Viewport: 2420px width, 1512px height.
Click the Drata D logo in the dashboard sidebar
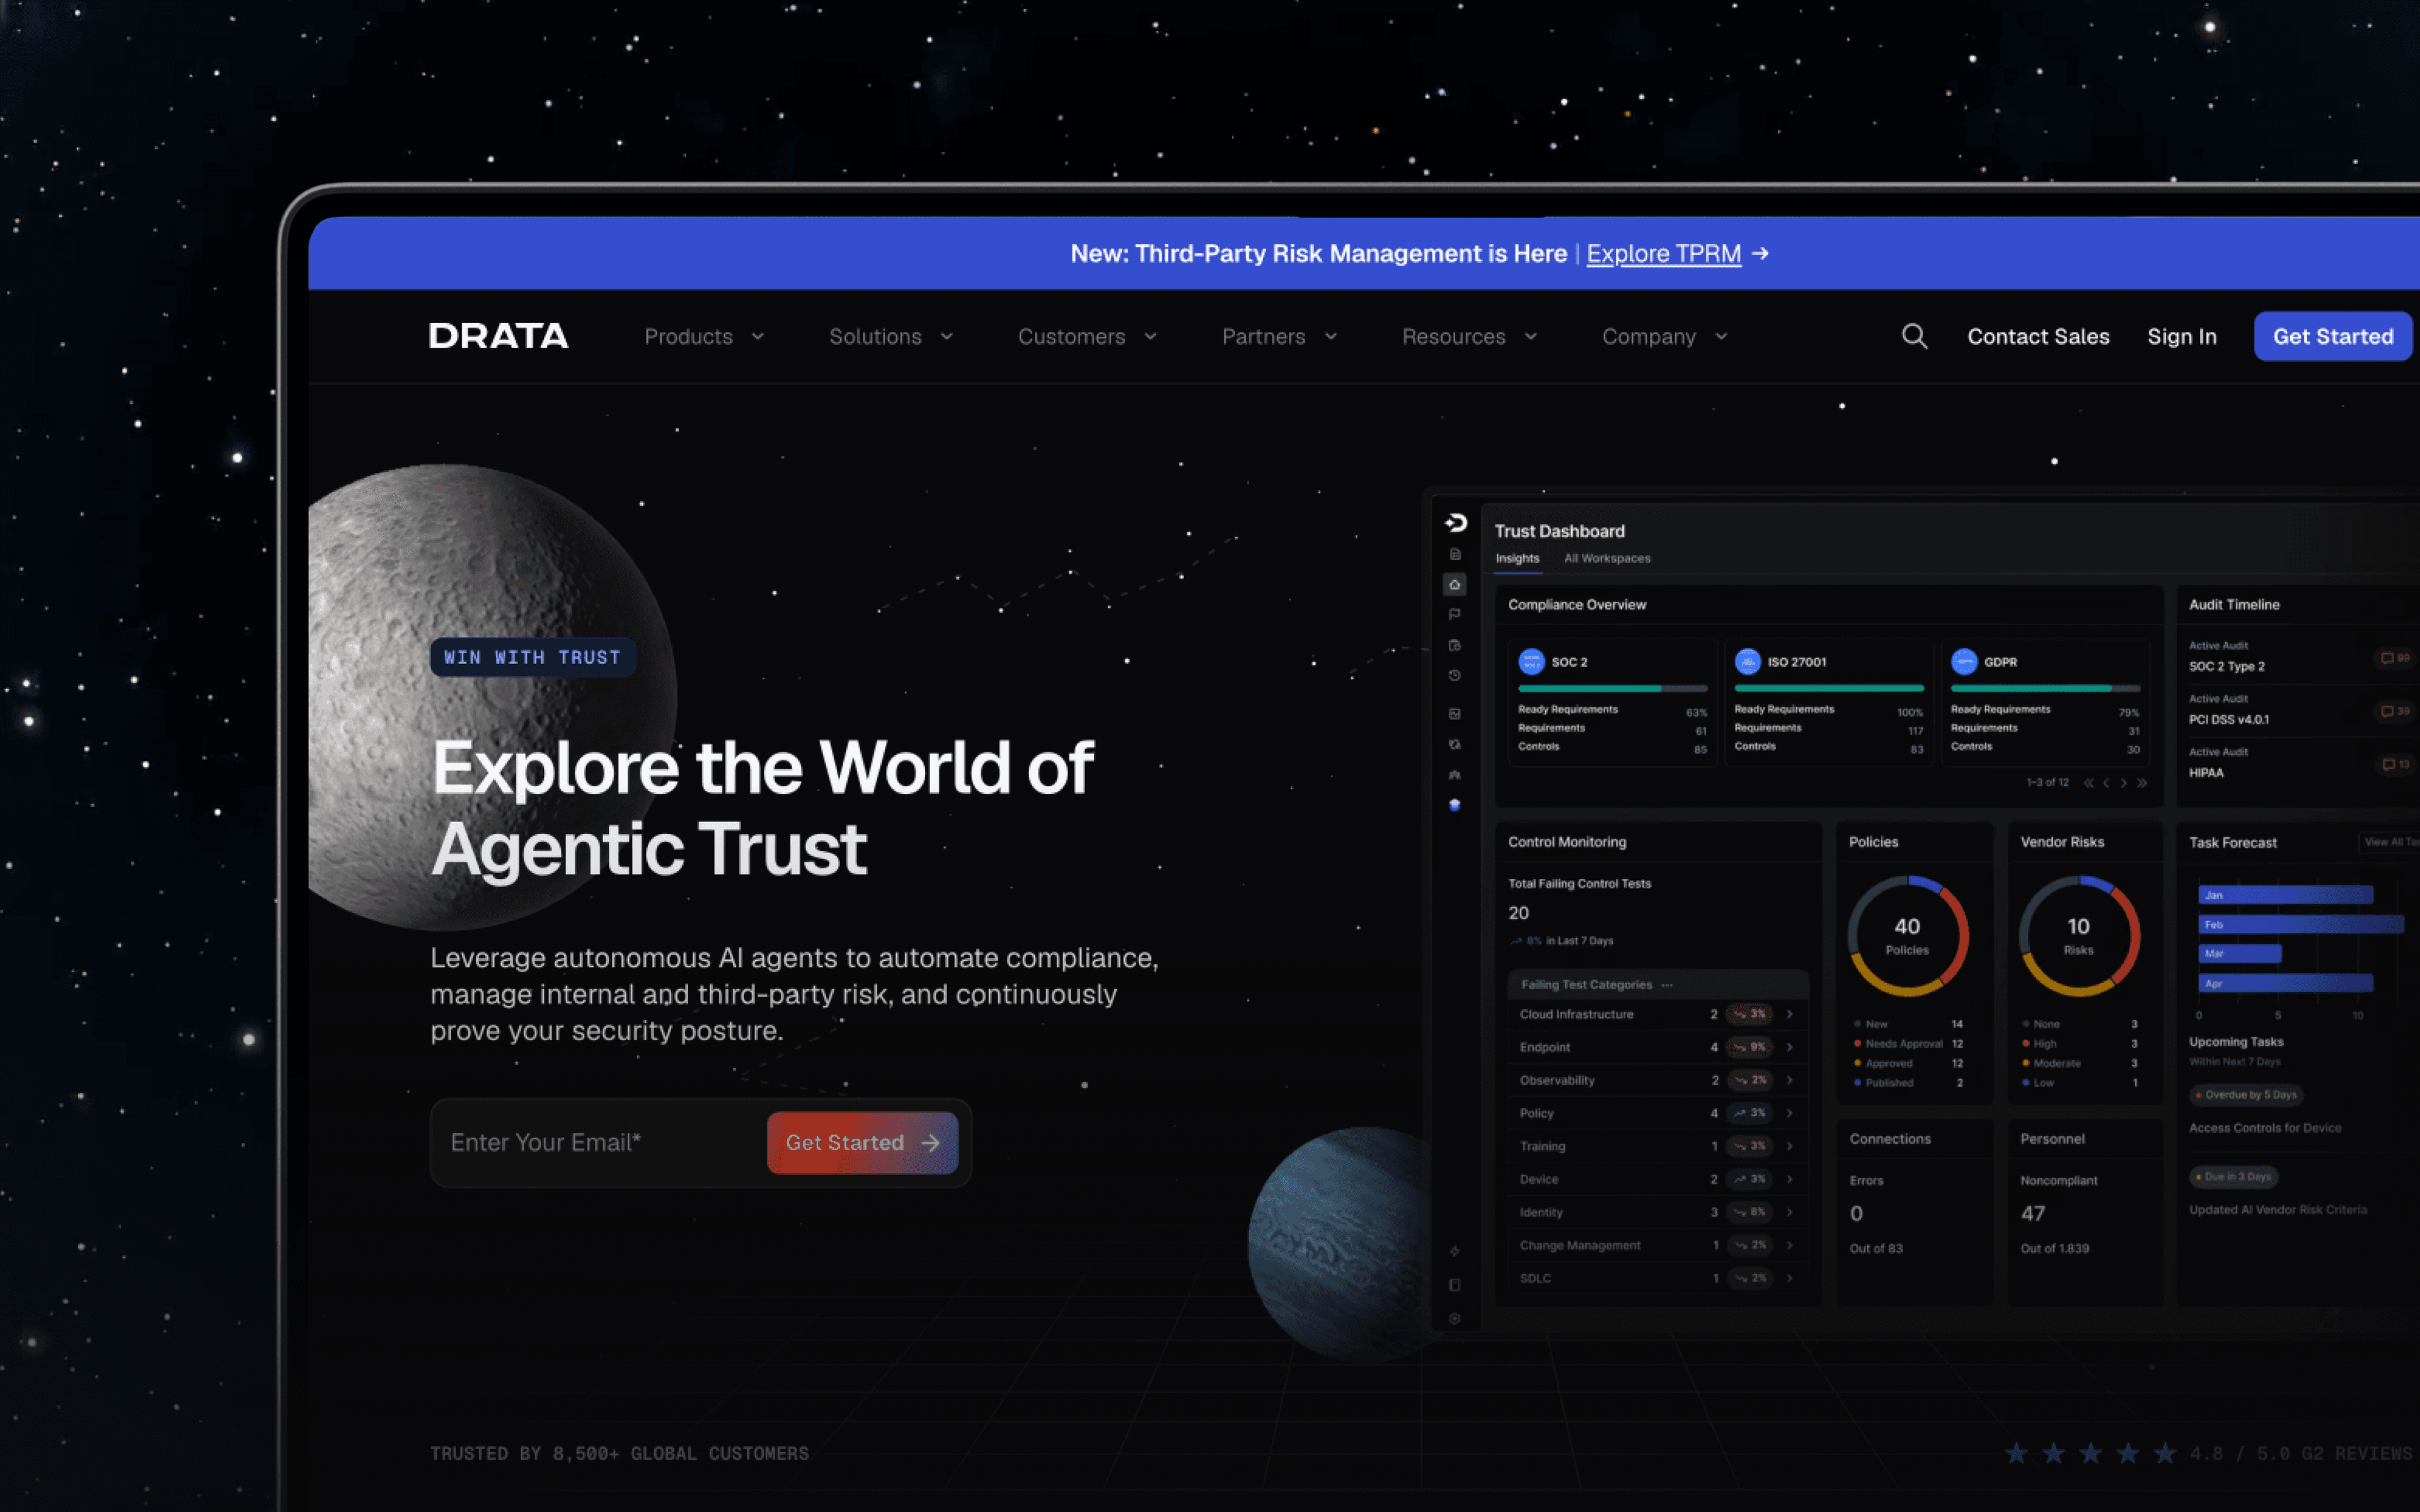point(1456,523)
